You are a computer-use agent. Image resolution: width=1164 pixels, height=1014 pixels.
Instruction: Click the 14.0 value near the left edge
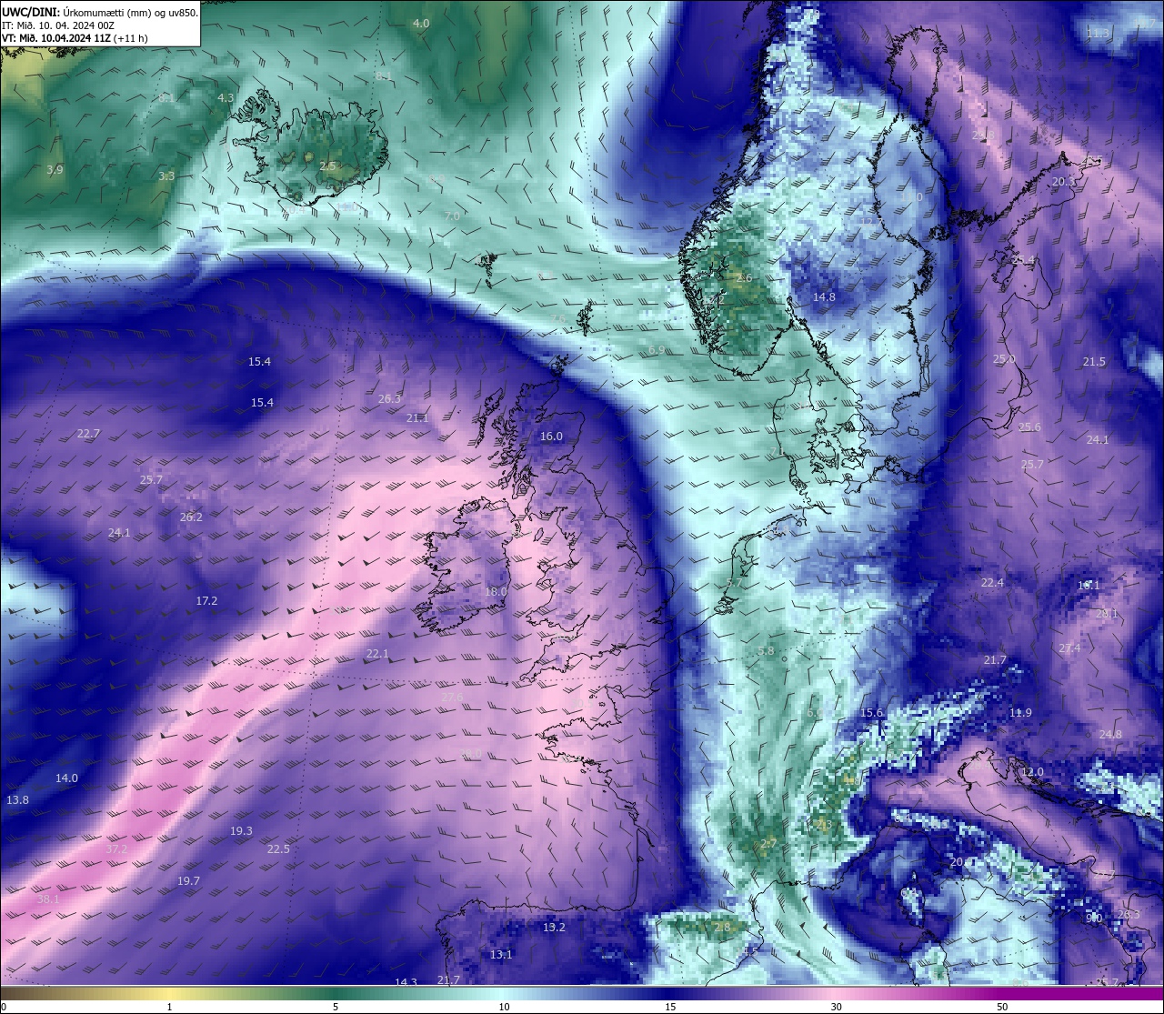click(x=66, y=778)
